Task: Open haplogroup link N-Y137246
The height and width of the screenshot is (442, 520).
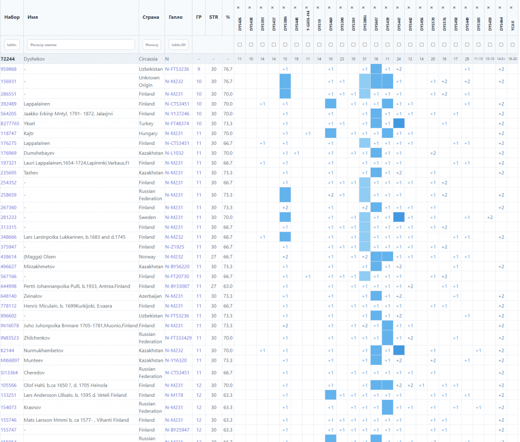Action: pos(177,114)
